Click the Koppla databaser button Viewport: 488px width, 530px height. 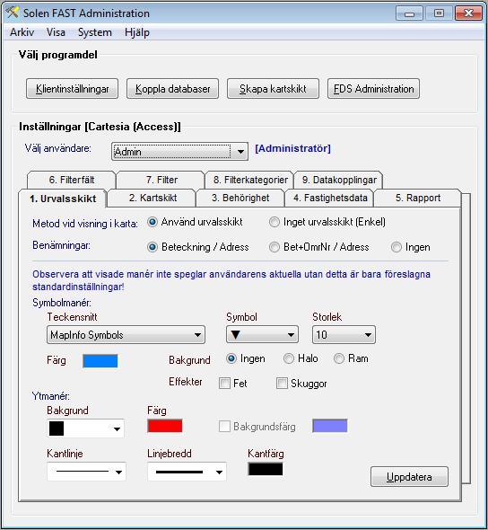(173, 89)
